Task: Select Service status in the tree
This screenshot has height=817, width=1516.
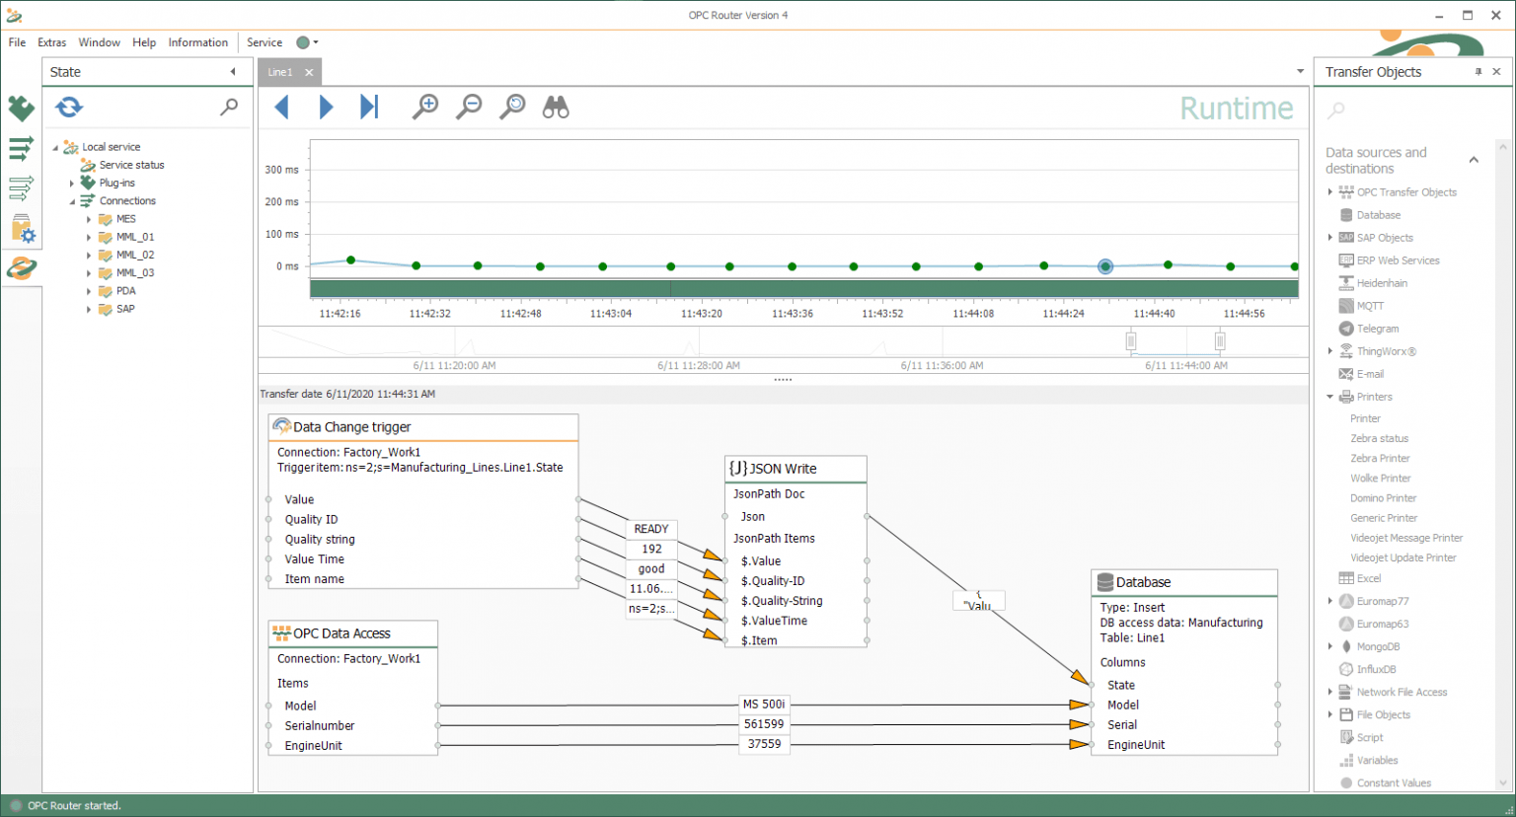Action: click(131, 165)
